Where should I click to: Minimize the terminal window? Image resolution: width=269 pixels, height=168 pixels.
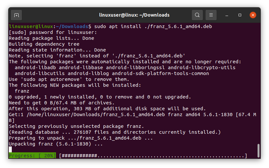[x=227, y=15]
